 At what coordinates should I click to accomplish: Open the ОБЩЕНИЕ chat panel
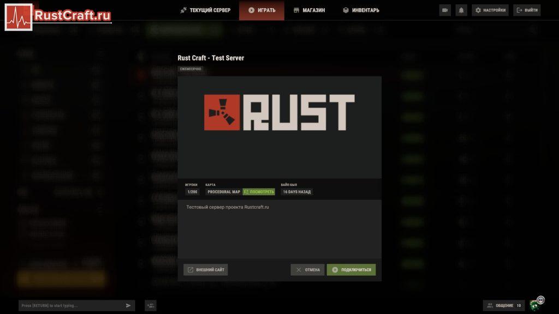[x=504, y=305]
